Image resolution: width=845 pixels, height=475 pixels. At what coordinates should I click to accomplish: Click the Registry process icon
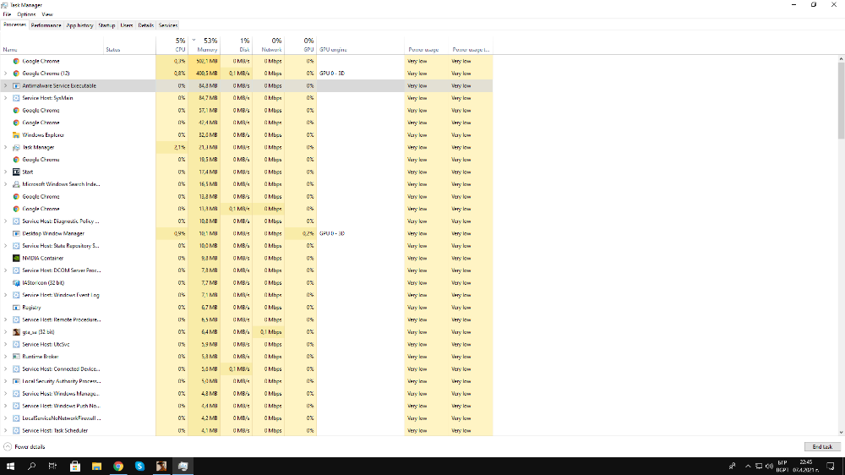click(16, 308)
